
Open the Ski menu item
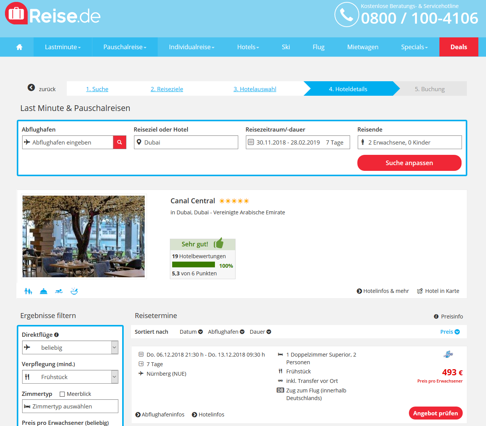tap(286, 47)
